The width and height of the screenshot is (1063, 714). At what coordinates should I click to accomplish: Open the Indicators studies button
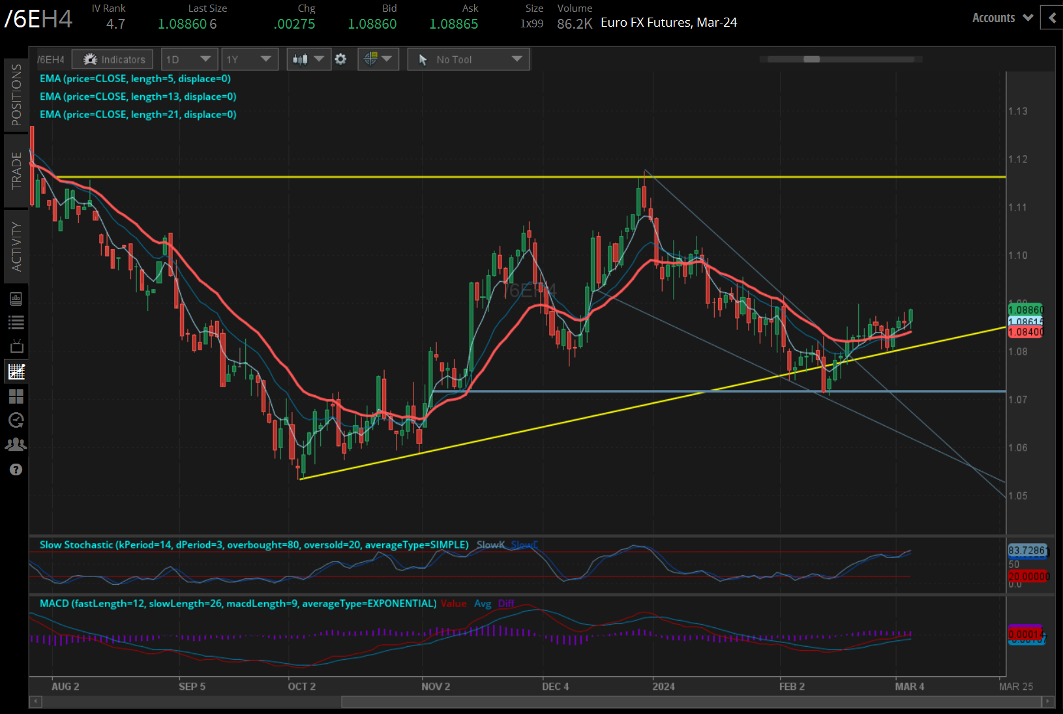113,59
